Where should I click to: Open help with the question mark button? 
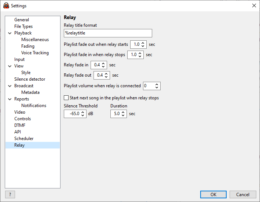10,194
